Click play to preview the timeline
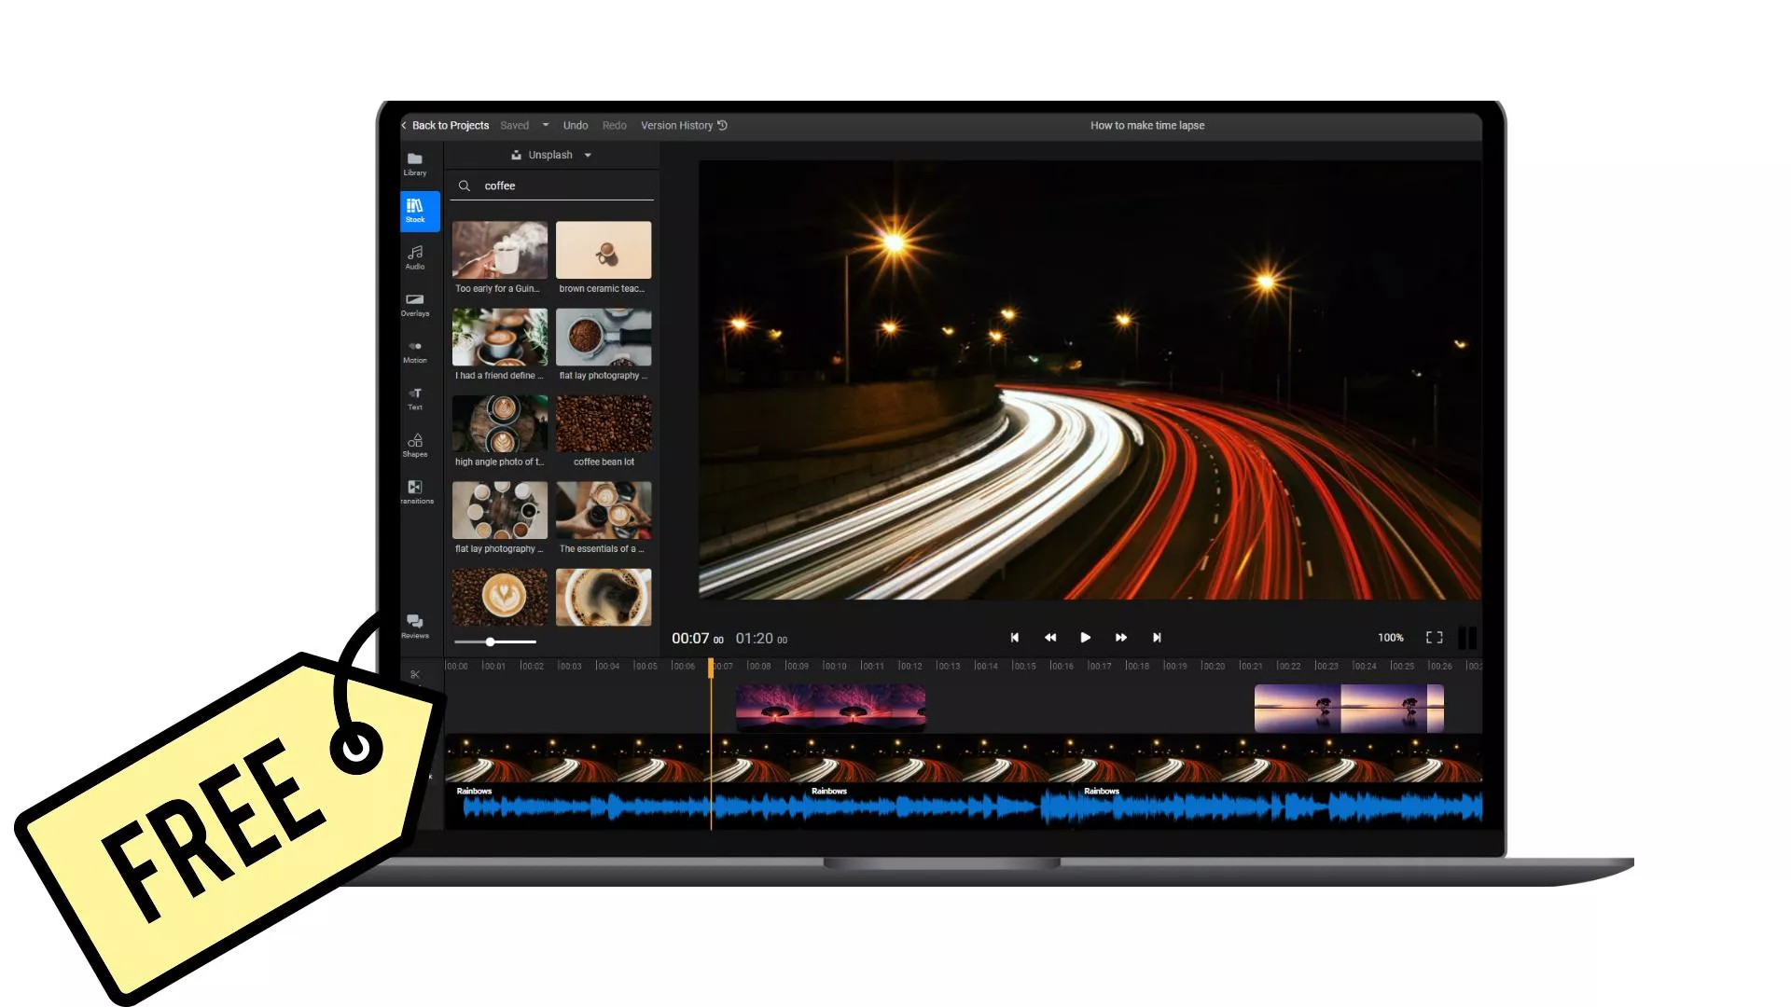The width and height of the screenshot is (1791, 1007). 1085,637
